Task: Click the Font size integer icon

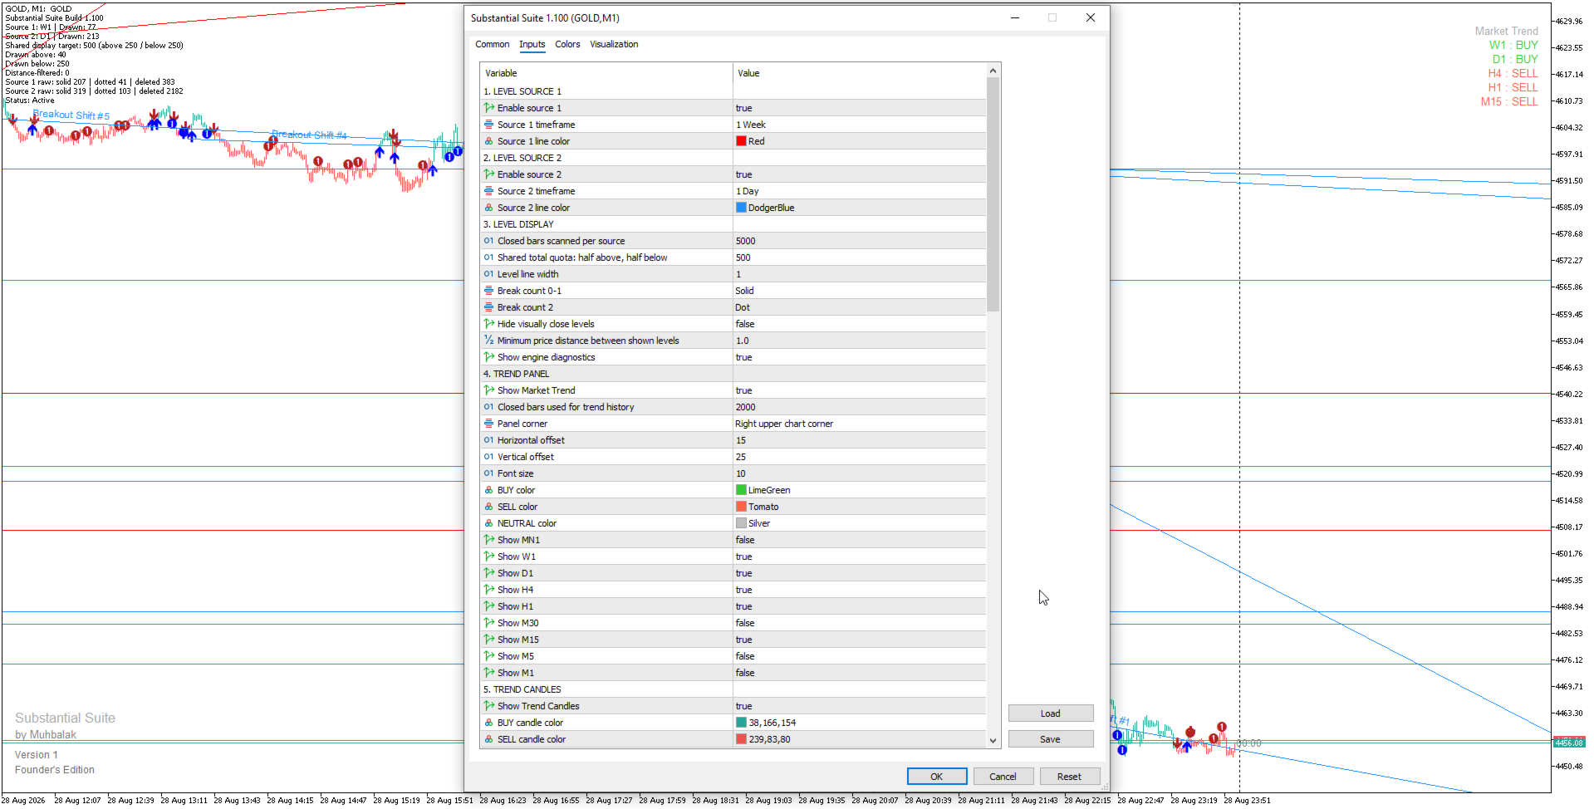Action: pos(489,473)
